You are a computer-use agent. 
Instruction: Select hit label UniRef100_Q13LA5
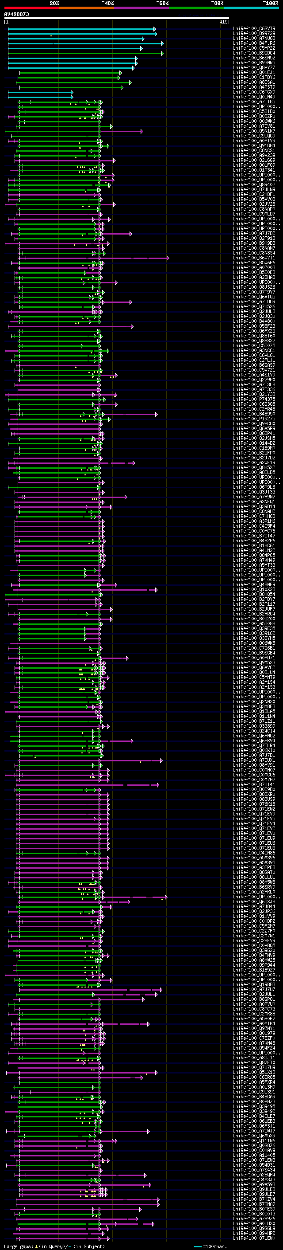point(254,711)
